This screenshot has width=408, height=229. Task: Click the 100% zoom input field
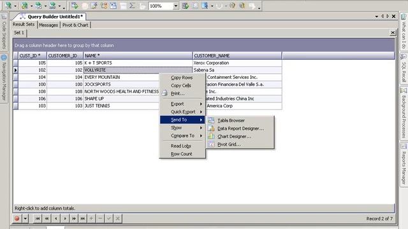pyautogui.click(x=161, y=6)
